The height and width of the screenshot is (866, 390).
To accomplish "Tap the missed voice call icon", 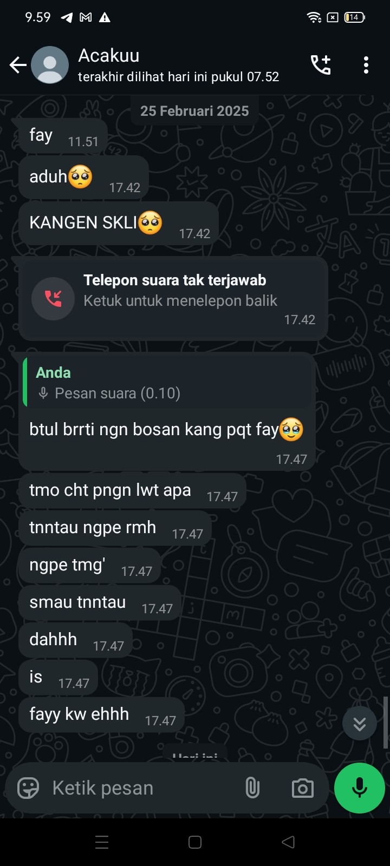I will [x=53, y=299].
